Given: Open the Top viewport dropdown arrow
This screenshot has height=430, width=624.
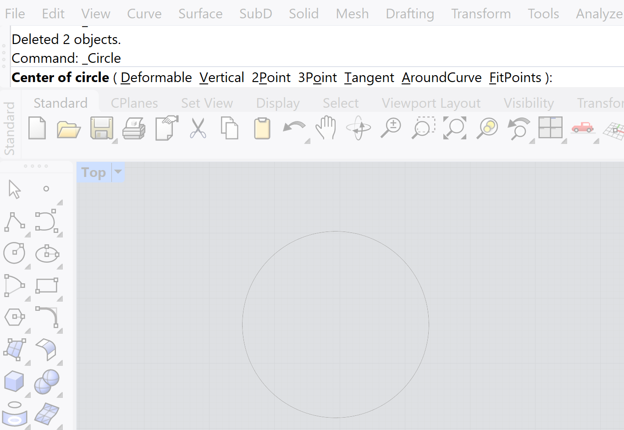Looking at the screenshot, I should click(118, 172).
